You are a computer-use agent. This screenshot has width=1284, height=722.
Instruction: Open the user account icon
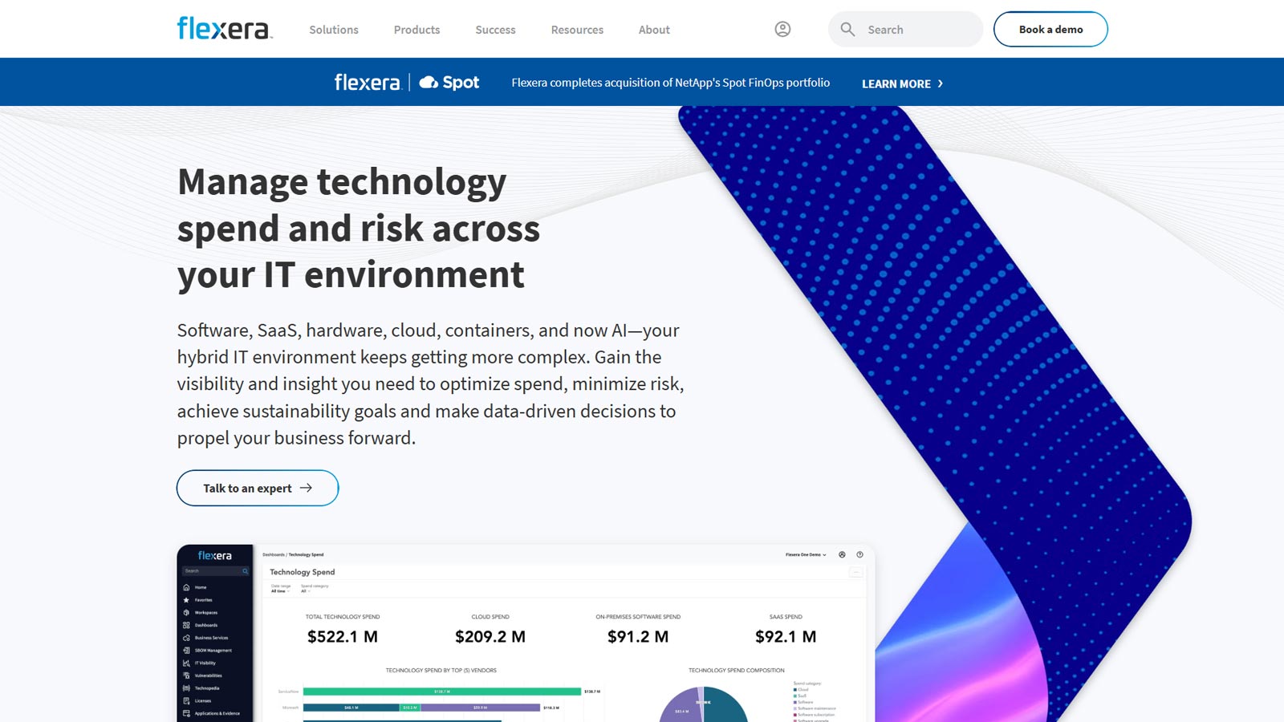coord(782,29)
